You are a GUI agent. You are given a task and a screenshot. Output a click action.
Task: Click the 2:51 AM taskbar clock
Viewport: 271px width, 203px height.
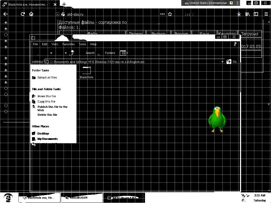tap(260, 195)
